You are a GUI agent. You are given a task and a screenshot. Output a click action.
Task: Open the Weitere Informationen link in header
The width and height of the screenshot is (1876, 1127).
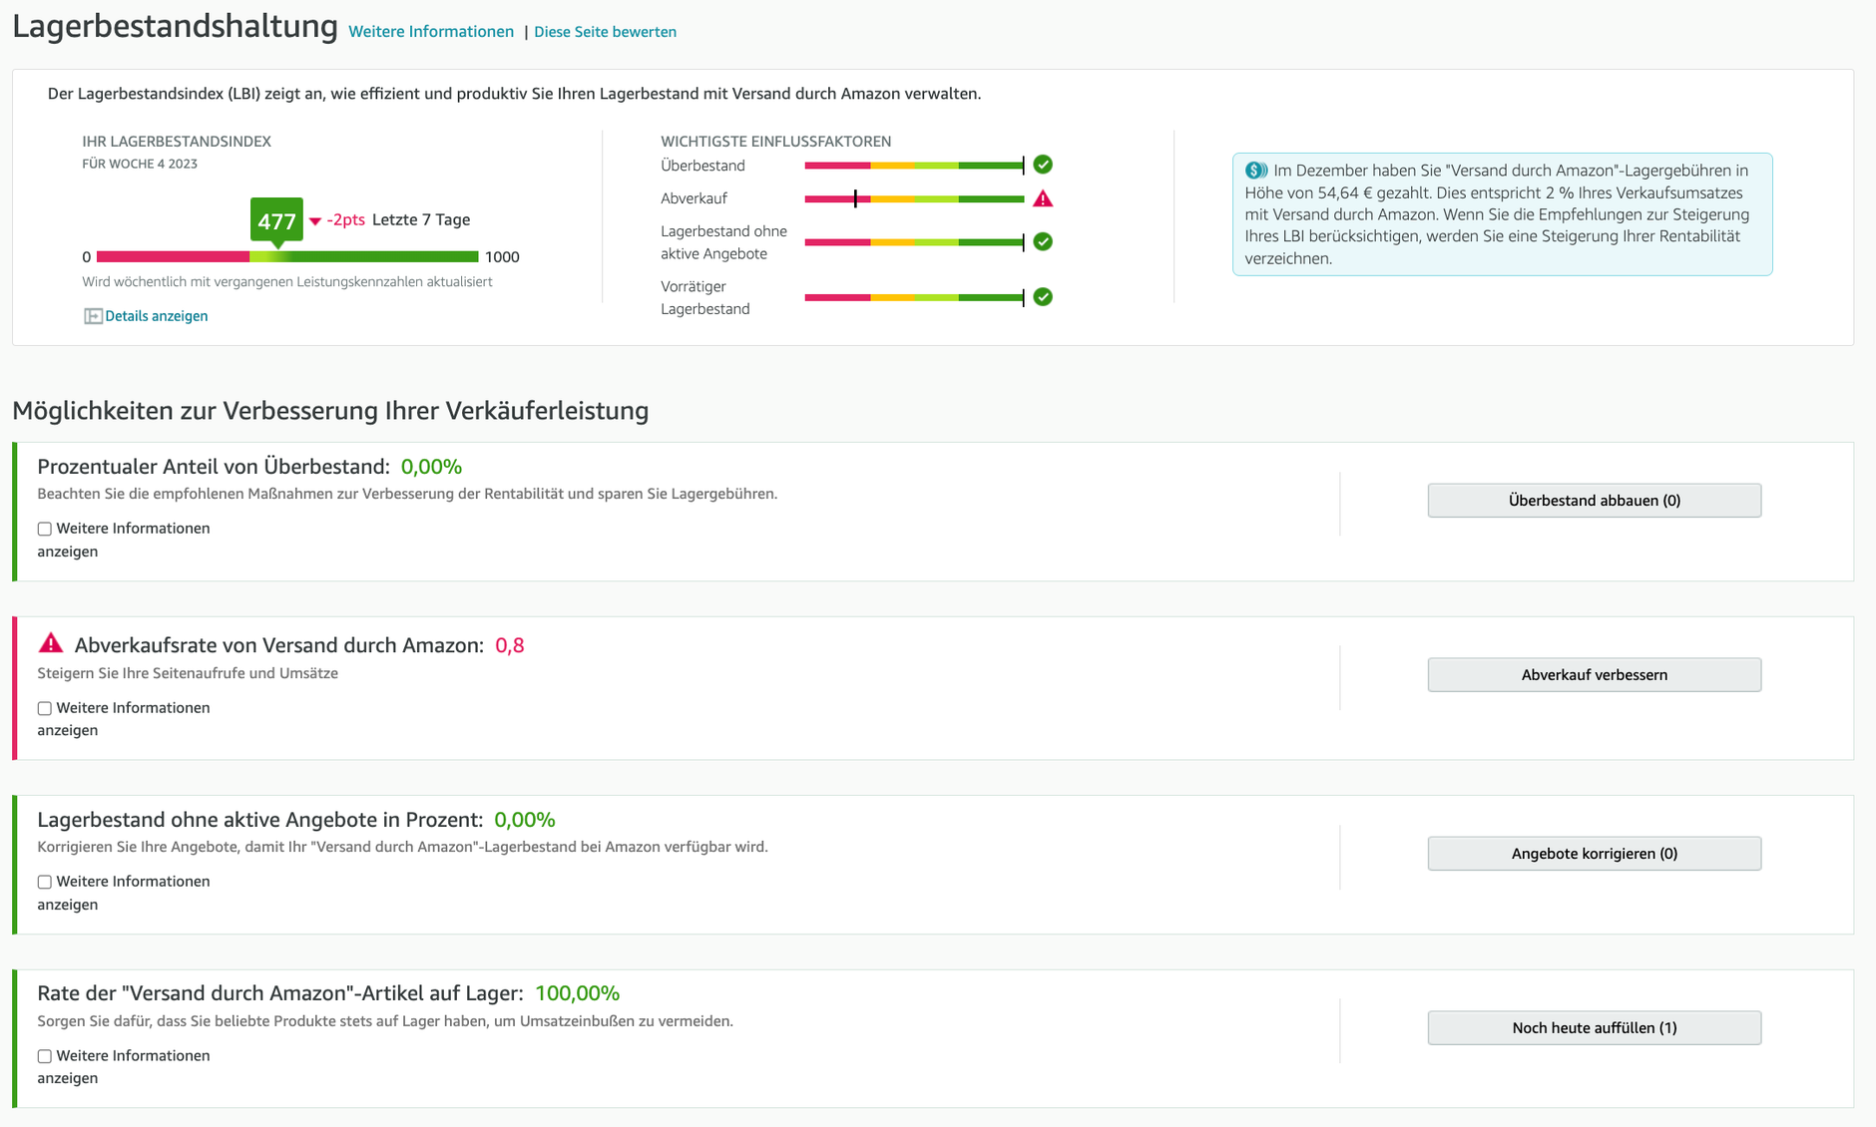coord(431,32)
